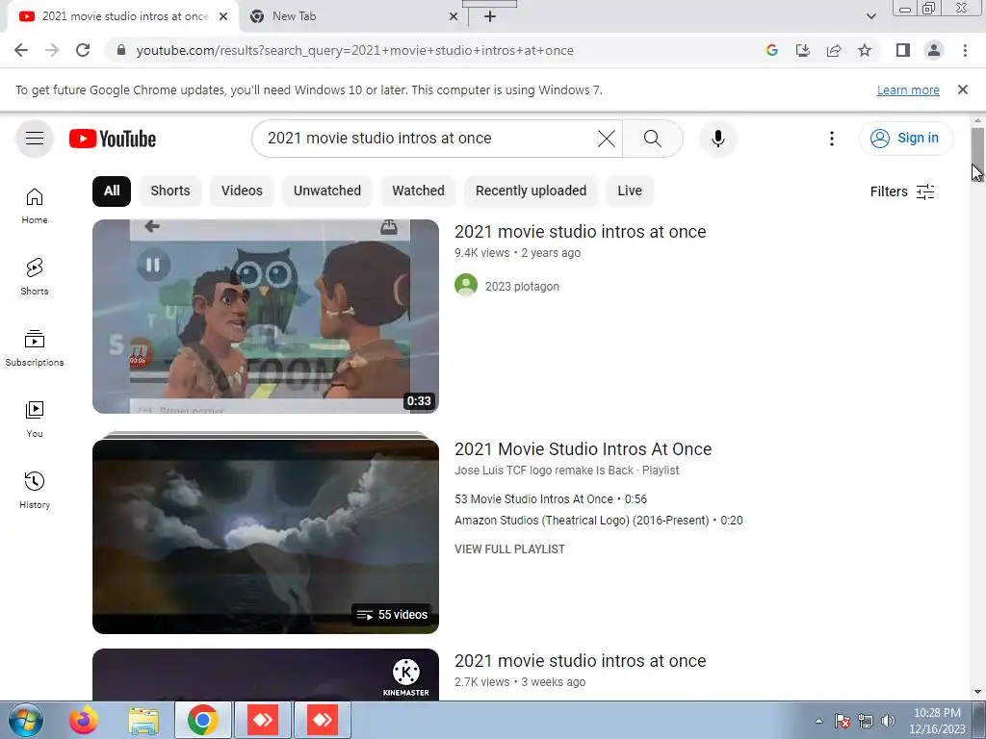Open the tab search dropdown arrow
The width and height of the screenshot is (986, 739).
(870, 16)
